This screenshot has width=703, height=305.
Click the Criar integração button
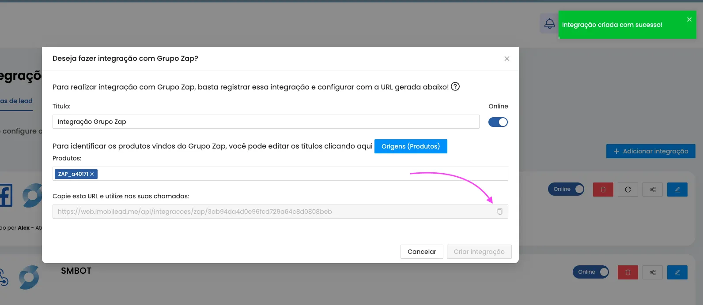tap(479, 252)
